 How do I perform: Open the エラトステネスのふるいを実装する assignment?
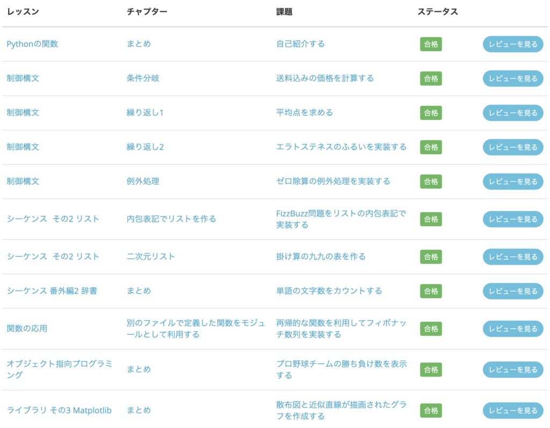pos(341,147)
